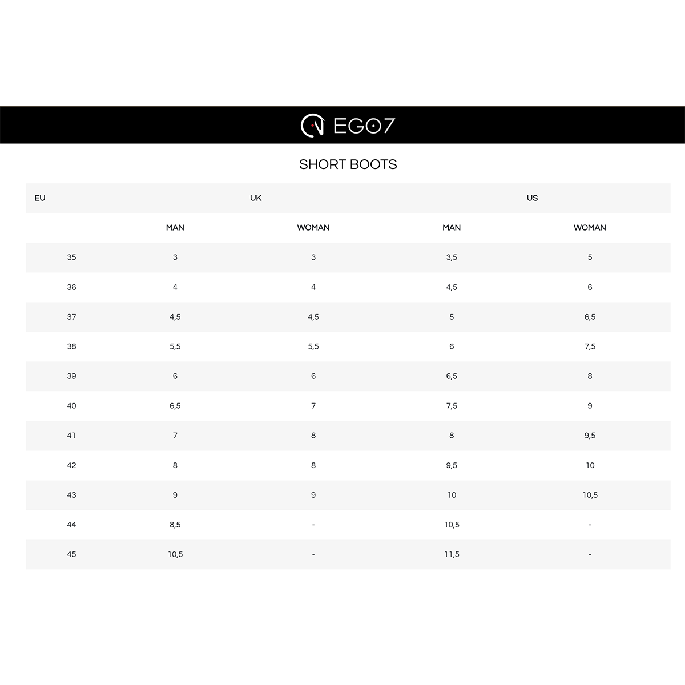
Task: Click EU size 40 row label
Action: pos(71,406)
